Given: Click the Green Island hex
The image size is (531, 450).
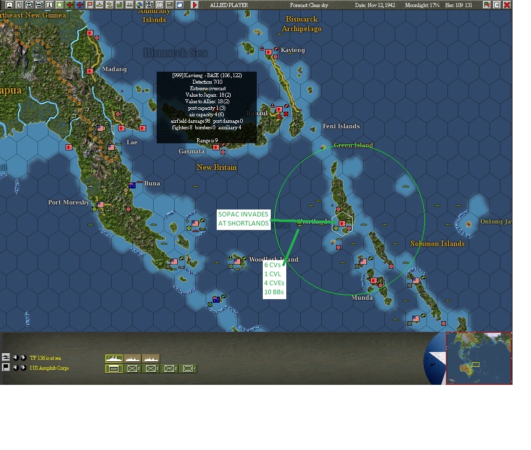Looking at the screenshot, I should click(x=323, y=147).
